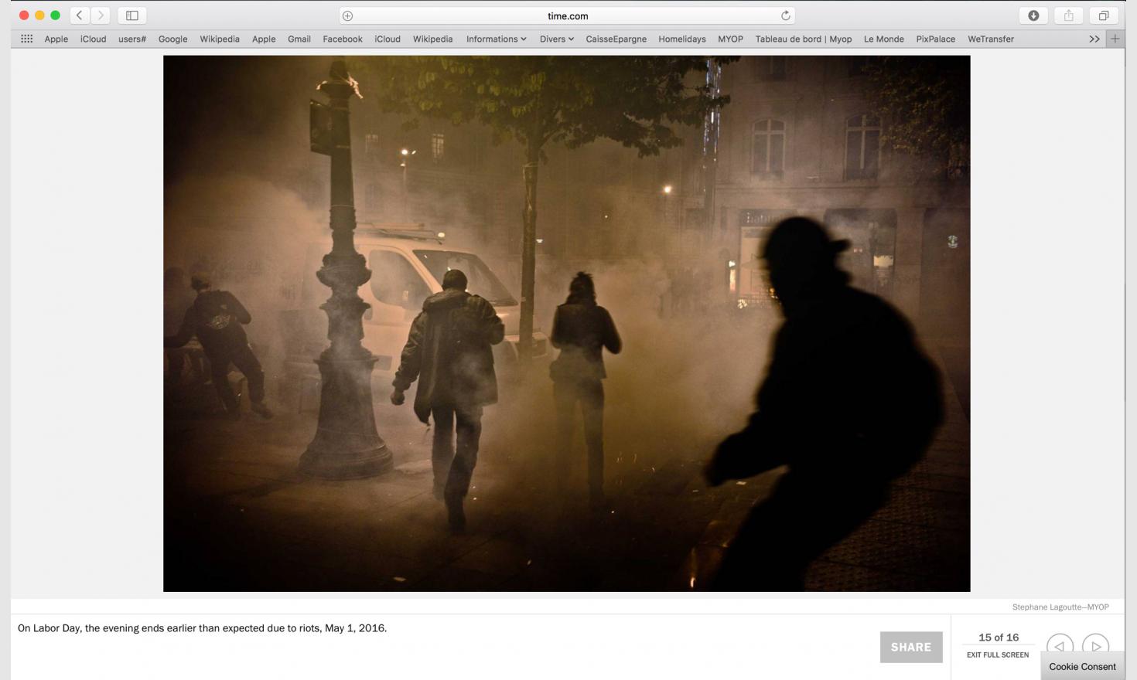Viewport: 1137px width, 680px height.
Task: Open the PixPalace bookmark
Action: 936,39
